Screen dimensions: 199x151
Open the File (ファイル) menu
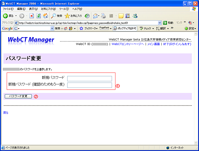(x=8, y=9)
